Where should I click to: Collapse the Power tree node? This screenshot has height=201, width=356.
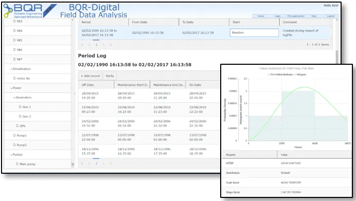click(x=12, y=88)
